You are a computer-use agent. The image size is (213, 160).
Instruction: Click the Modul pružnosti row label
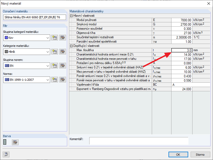86,20
